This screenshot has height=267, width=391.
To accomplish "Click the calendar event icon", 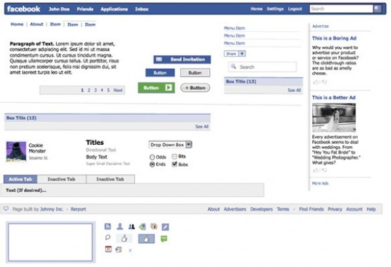I will (108, 249).
